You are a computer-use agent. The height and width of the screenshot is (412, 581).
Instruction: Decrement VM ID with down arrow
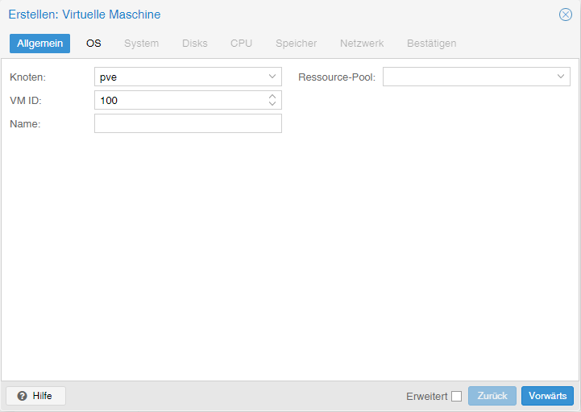(x=272, y=103)
